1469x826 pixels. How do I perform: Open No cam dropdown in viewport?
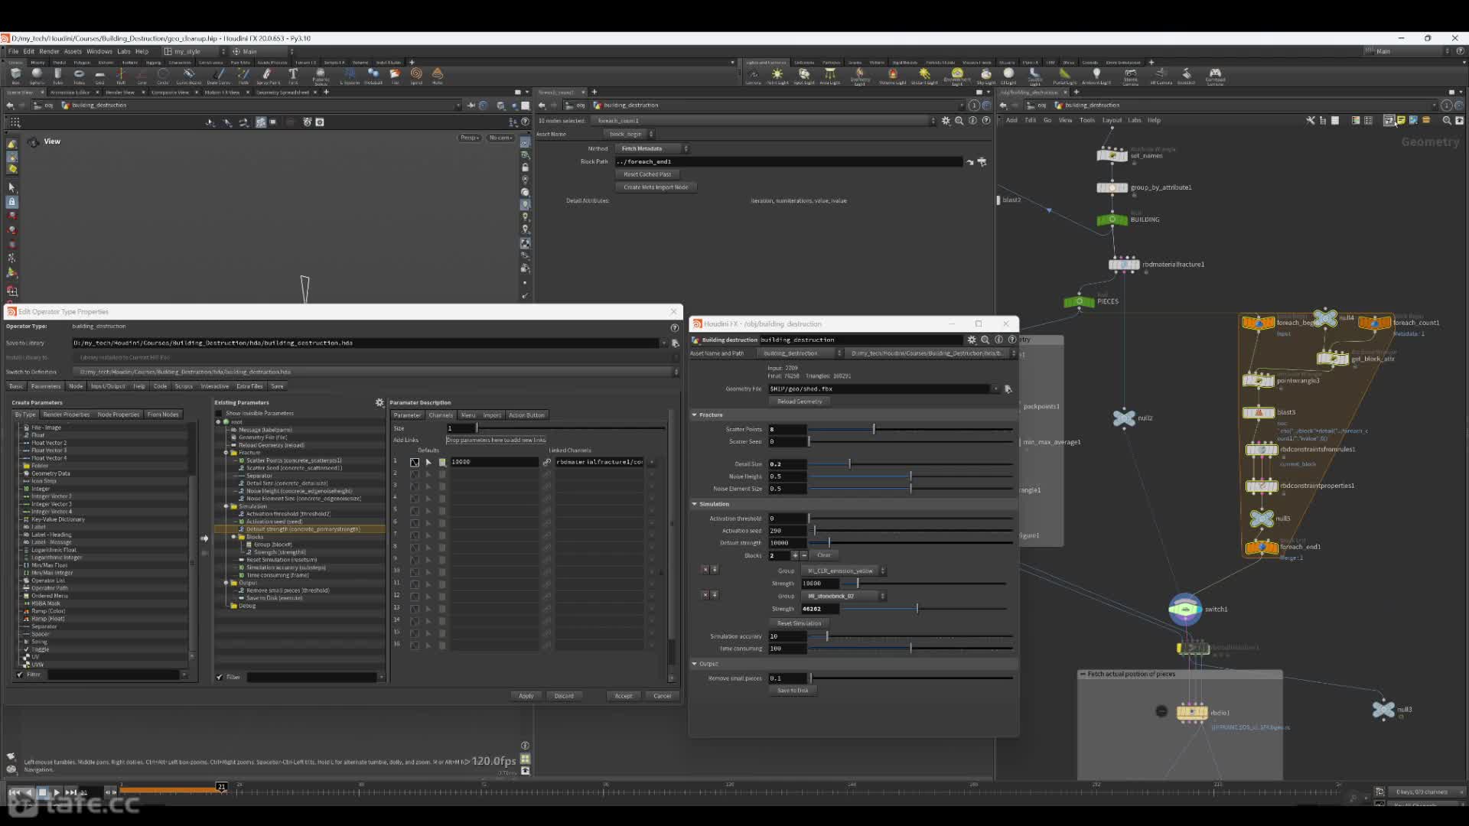click(500, 138)
